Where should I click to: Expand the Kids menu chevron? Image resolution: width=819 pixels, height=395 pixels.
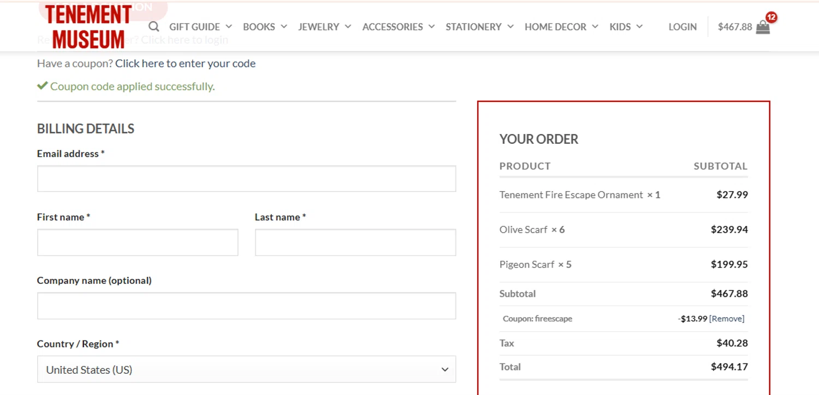[639, 27]
